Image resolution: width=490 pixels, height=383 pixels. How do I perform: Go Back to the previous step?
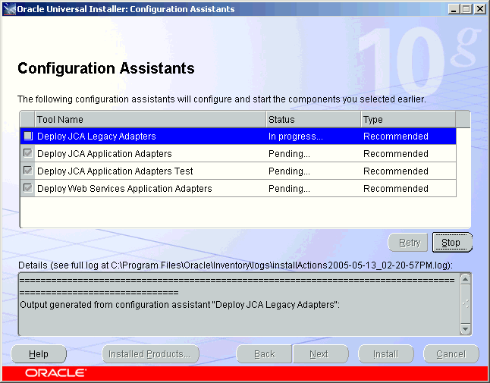pos(264,354)
